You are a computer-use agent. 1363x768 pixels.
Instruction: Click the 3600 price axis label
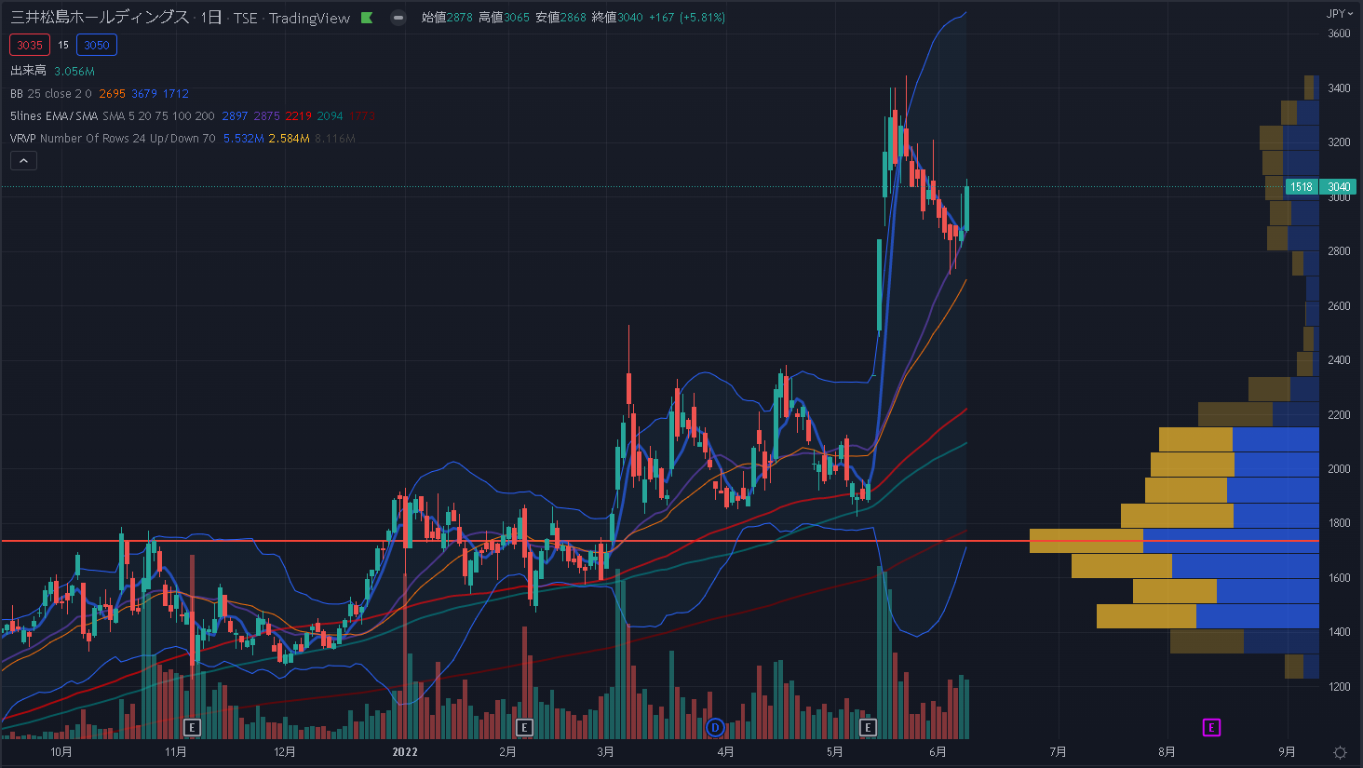[x=1339, y=34]
